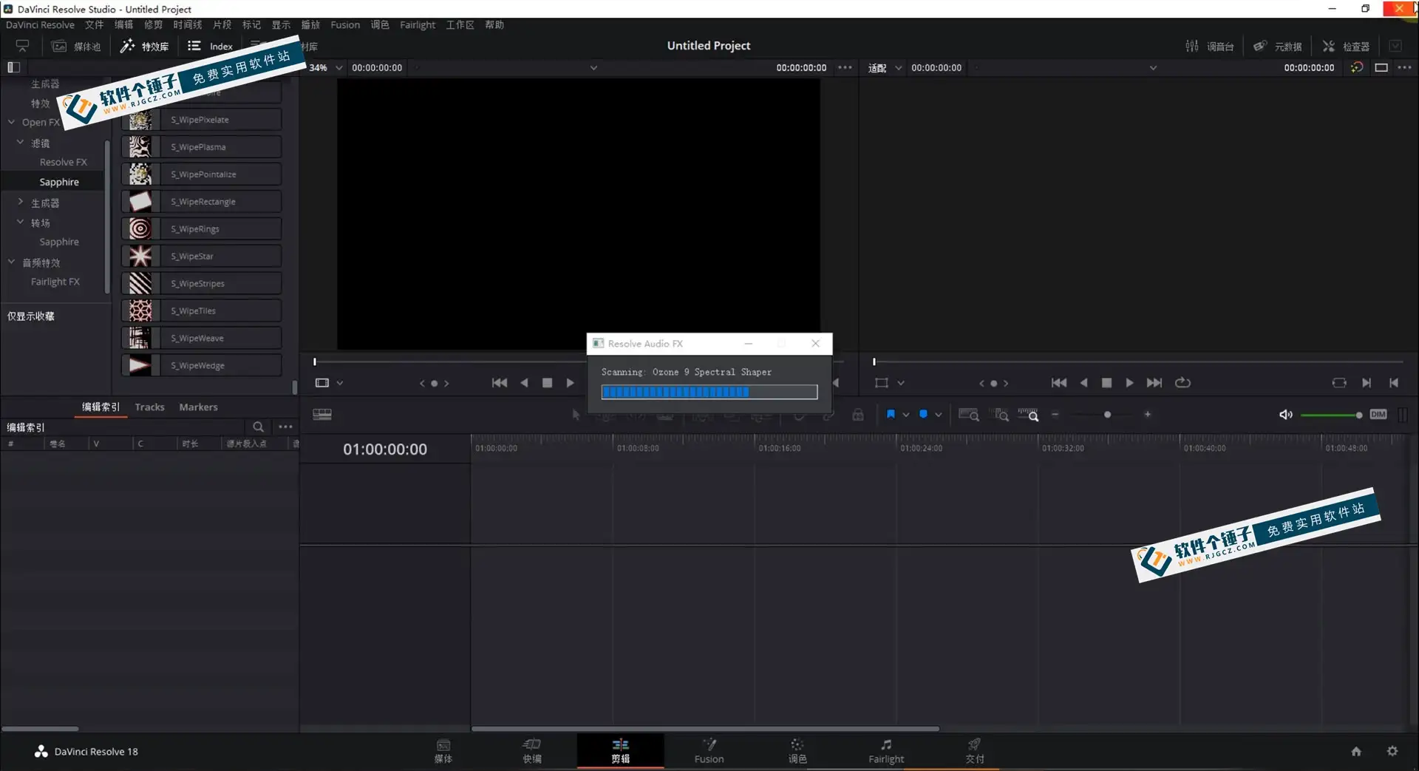Toggle position lock icon in timeline toolbar
The height and width of the screenshot is (771, 1419).
point(857,415)
